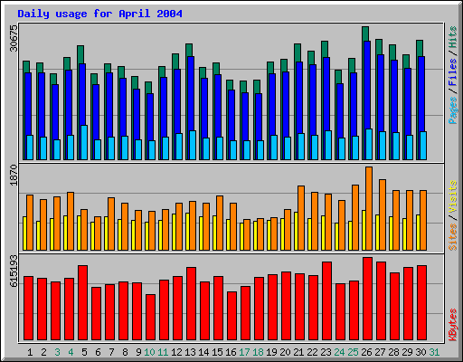463x362 pixels.
Task: Click day label 22 on the x-axis
Action: (x=312, y=352)
